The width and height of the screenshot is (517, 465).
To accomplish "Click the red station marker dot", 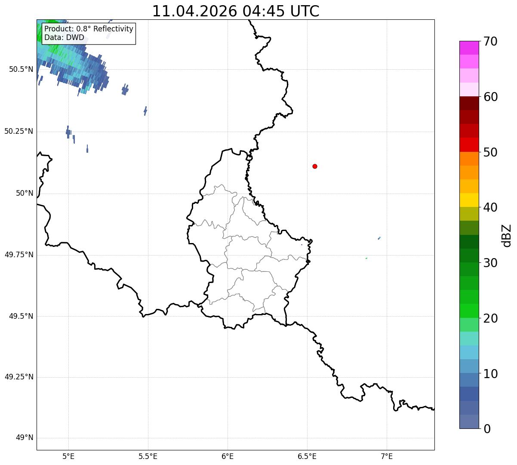I will click(x=315, y=166).
